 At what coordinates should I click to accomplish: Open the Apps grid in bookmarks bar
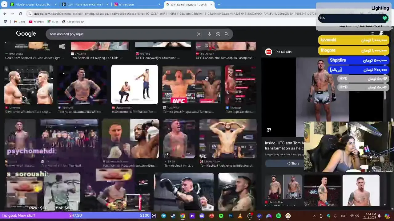(x=6, y=21)
